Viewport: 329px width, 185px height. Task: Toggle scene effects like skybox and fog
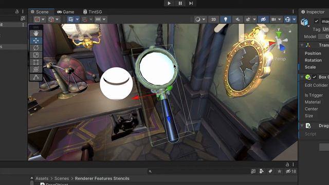[x=248, y=20]
